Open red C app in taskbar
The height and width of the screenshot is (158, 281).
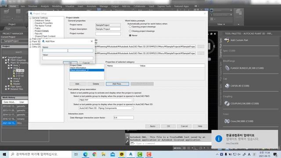point(149,154)
